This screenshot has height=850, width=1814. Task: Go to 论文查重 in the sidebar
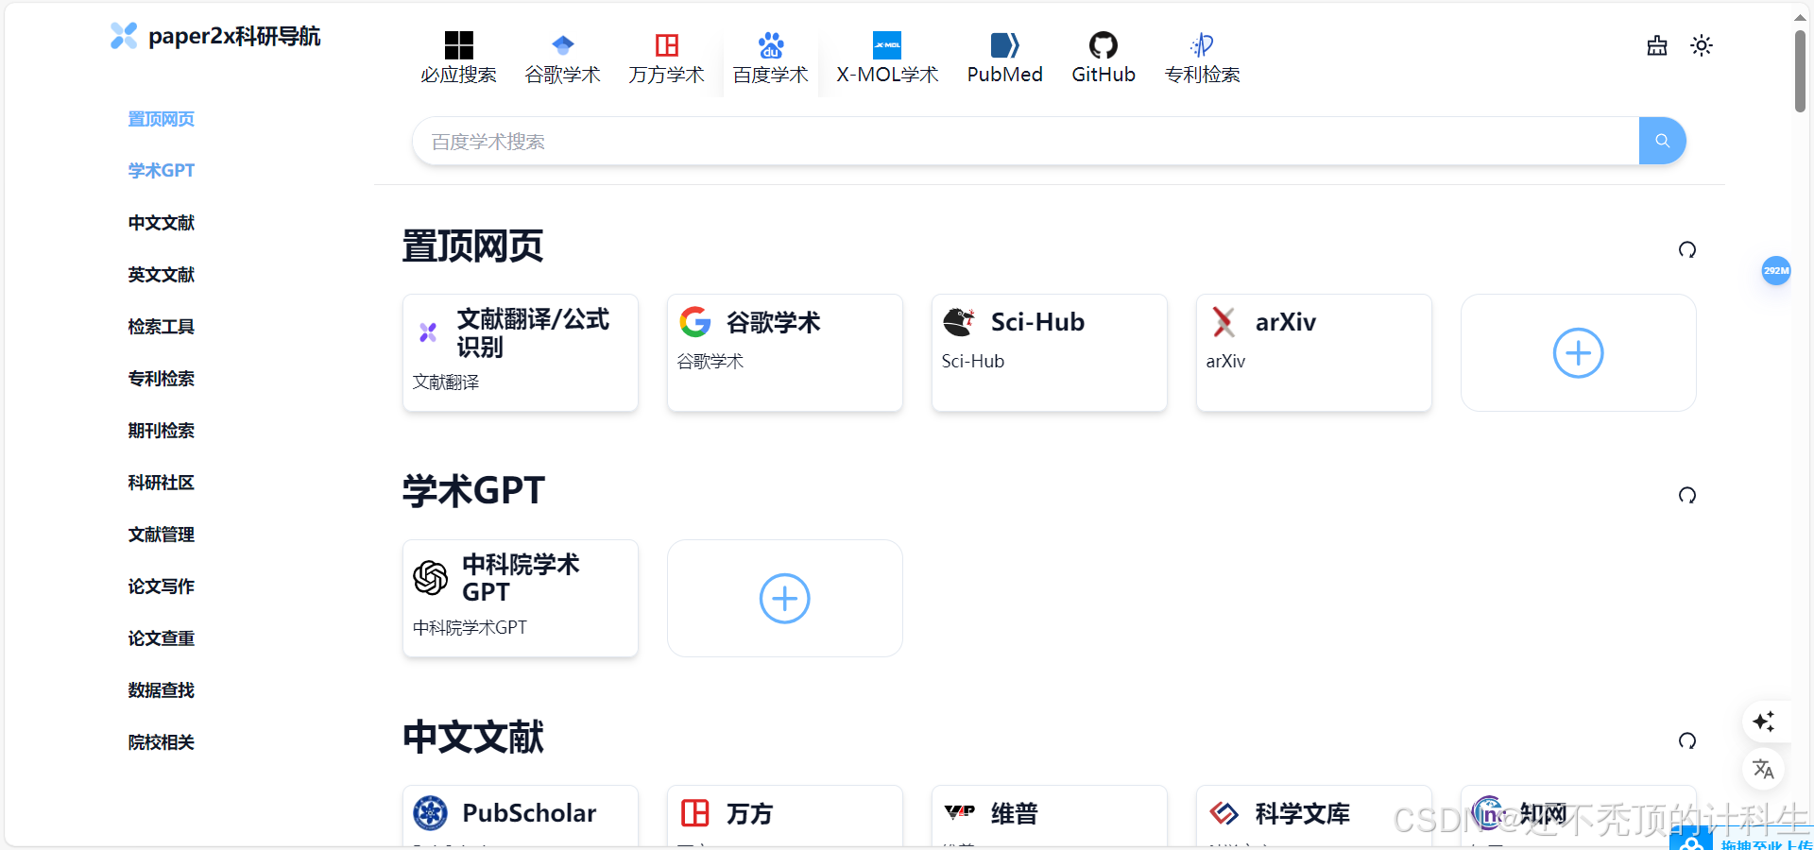pyautogui.click(x=162, y=638)
